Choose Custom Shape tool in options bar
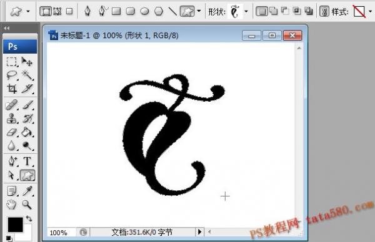This screenshot has height=242, width=375. point(187,11)
